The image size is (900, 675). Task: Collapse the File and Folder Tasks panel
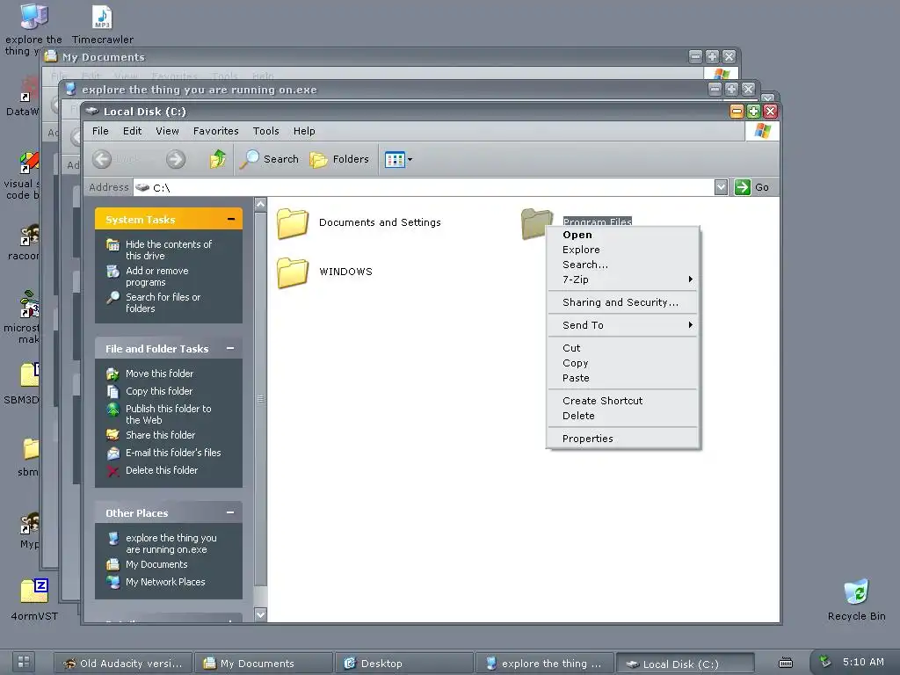[230, 348]
